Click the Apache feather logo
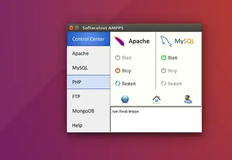Image resolution: width=232 pixels, height=160 pixels. click(119, 41)
